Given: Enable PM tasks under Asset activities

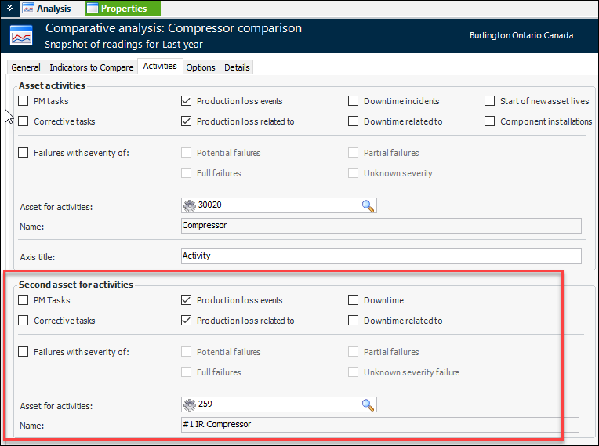Looking at the screenshot, I should [x=24, y=101].
